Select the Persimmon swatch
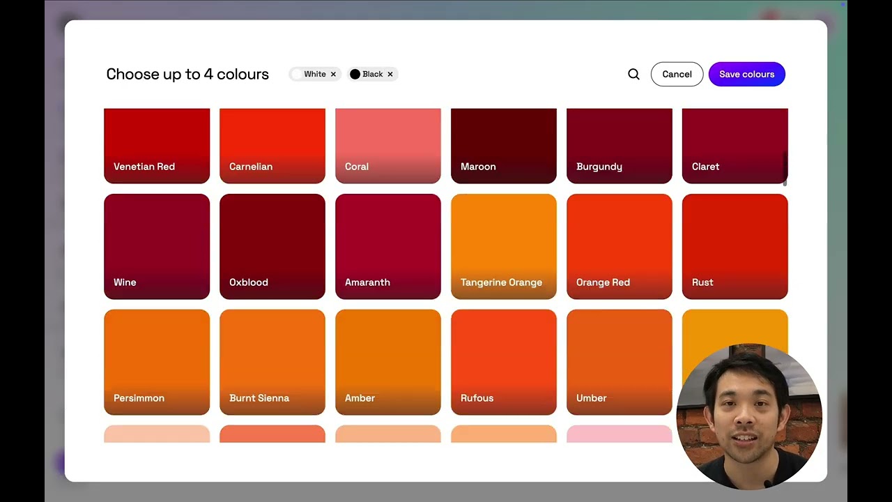 (x=157, y=363)
